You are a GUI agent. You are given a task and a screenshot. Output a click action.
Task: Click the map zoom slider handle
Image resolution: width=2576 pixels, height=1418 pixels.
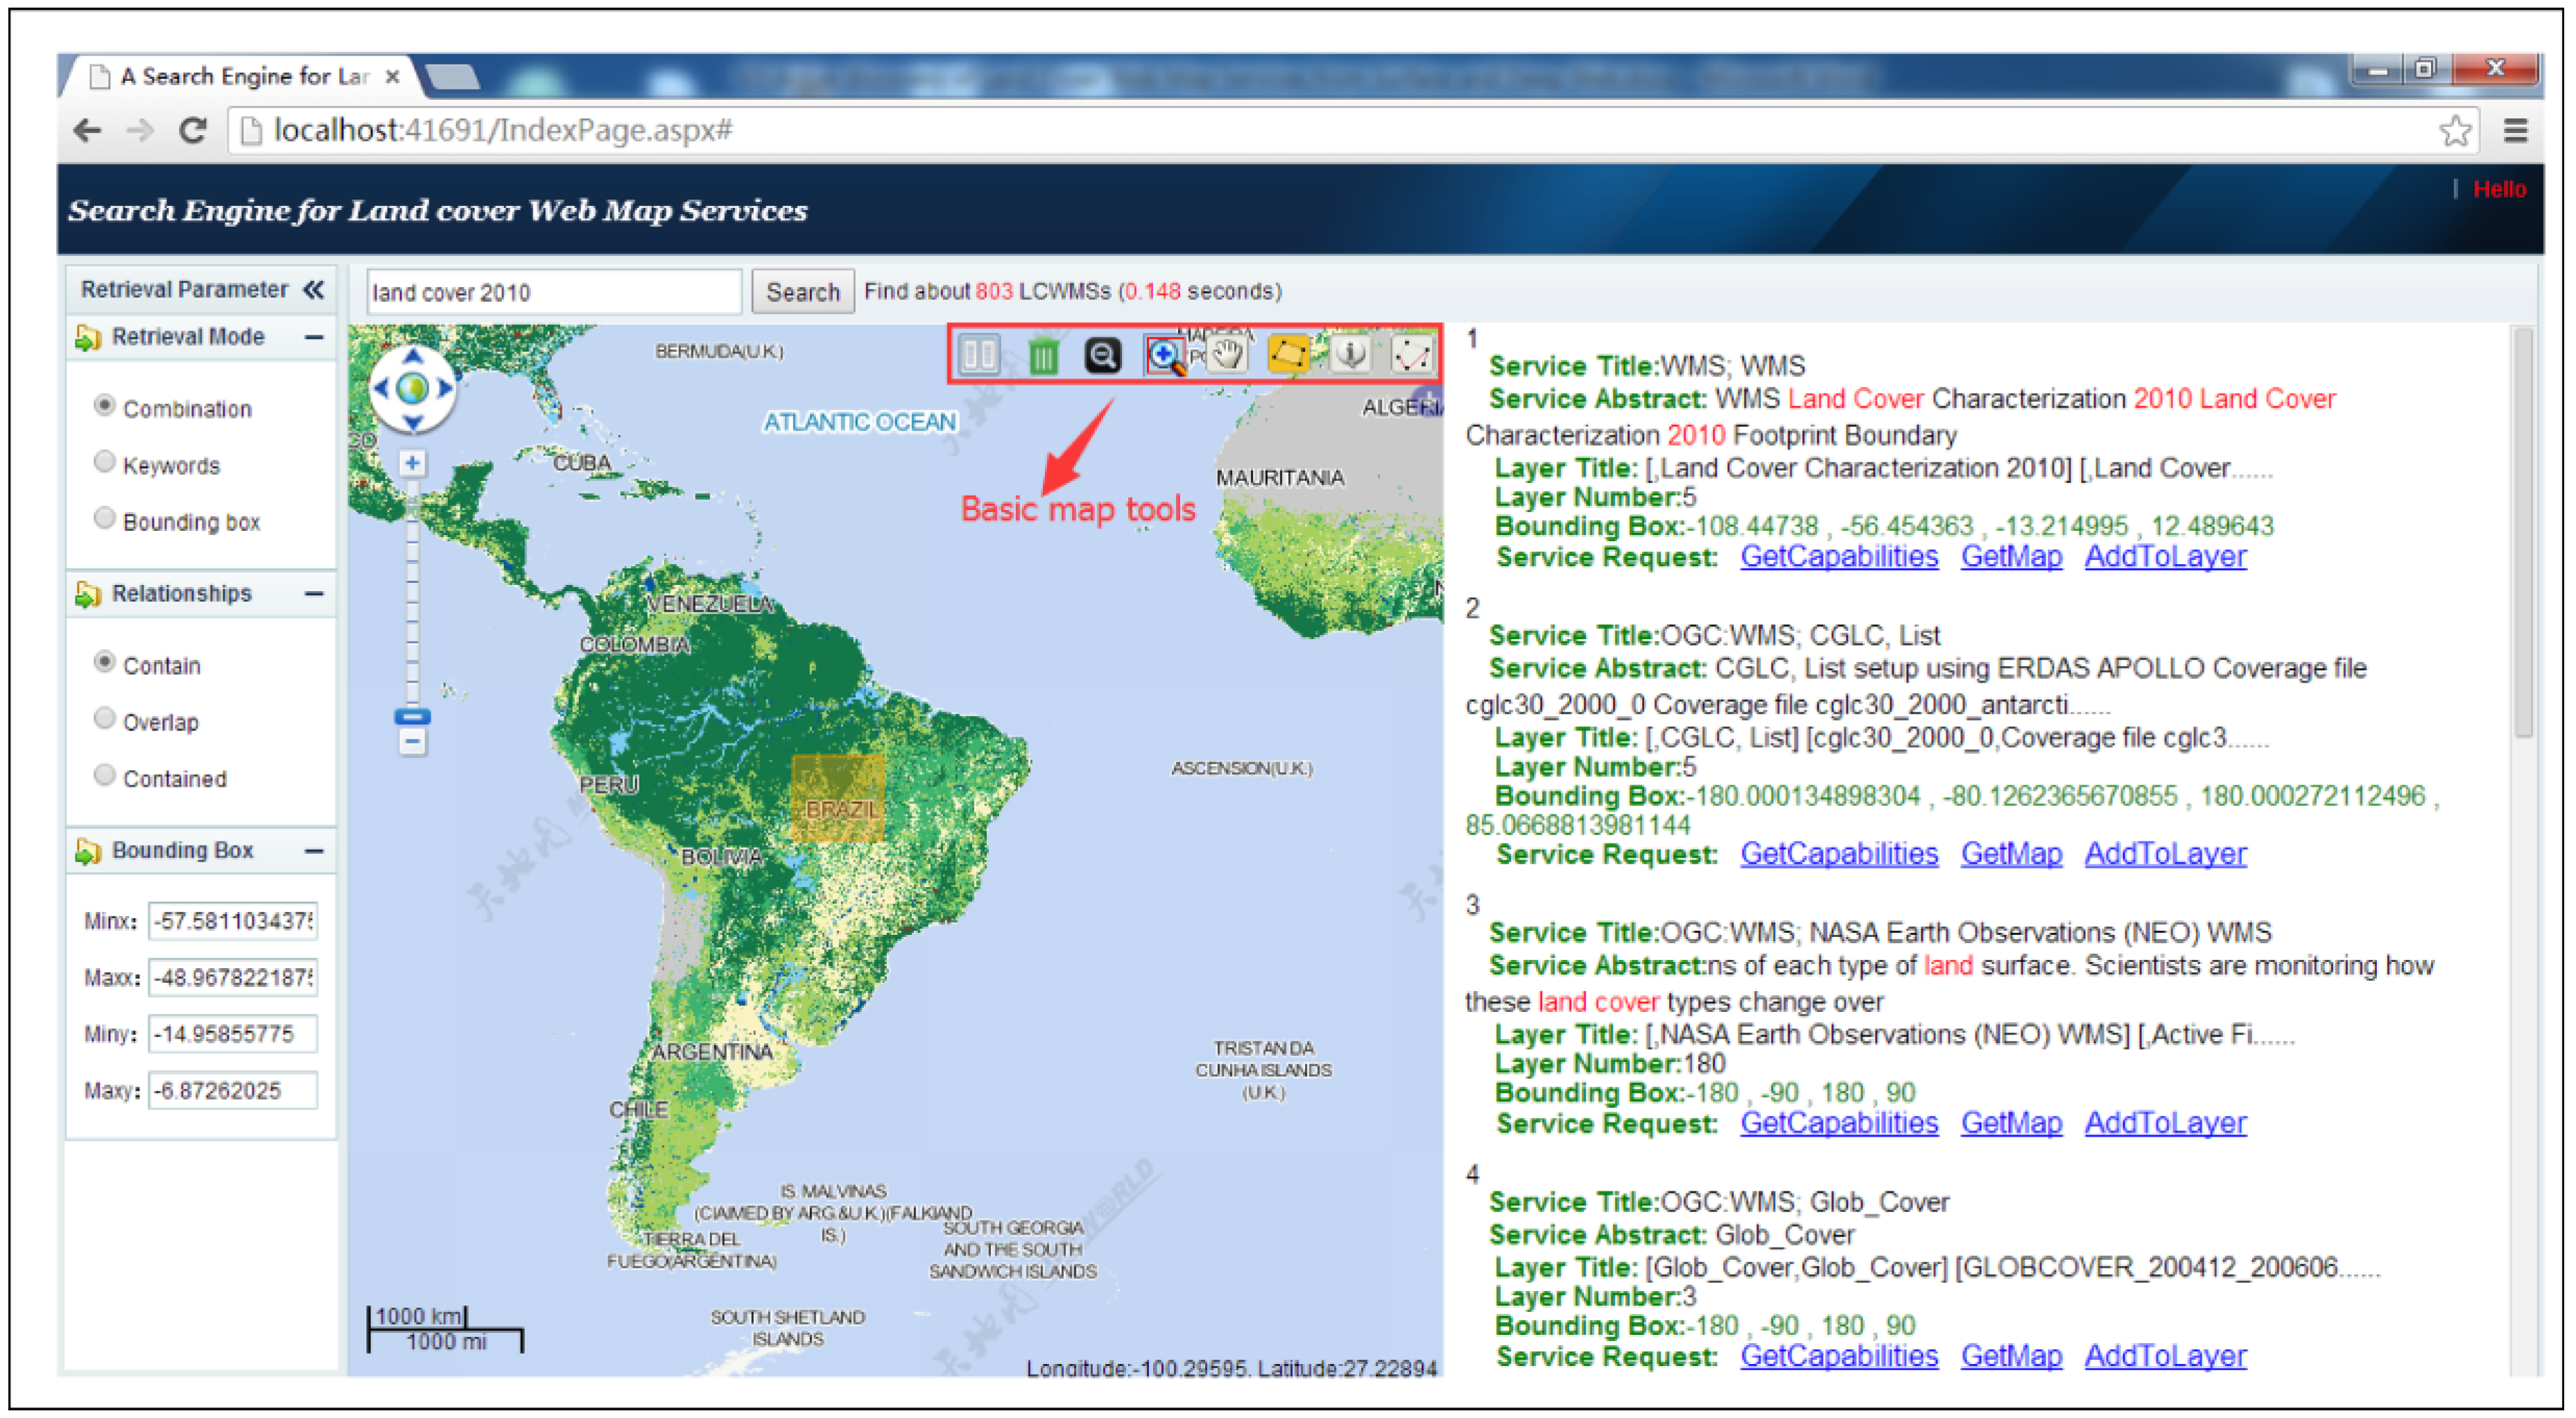(x=412, y=717)
